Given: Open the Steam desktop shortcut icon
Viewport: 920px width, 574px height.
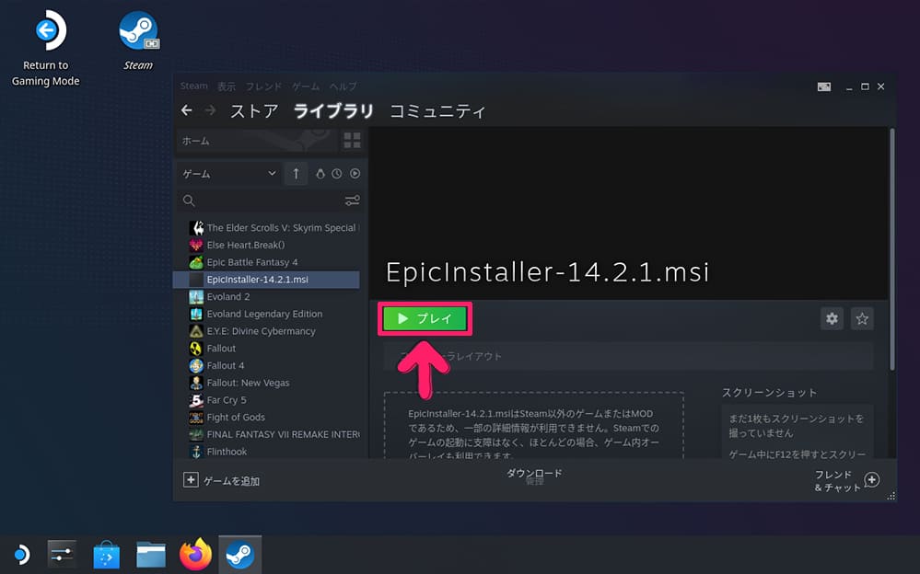Looking at the screenshot, I should pos(138,41).
